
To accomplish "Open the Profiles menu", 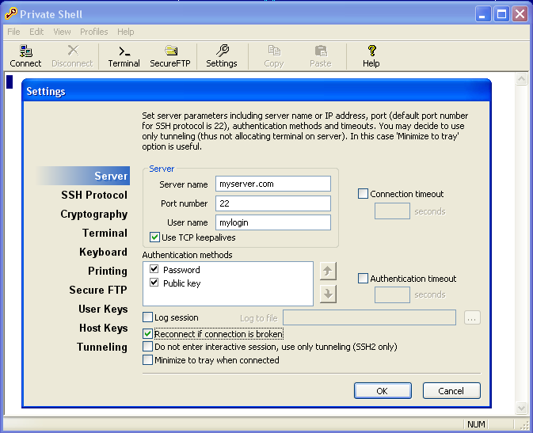I will pyautogui.click(x=93, y=32).
